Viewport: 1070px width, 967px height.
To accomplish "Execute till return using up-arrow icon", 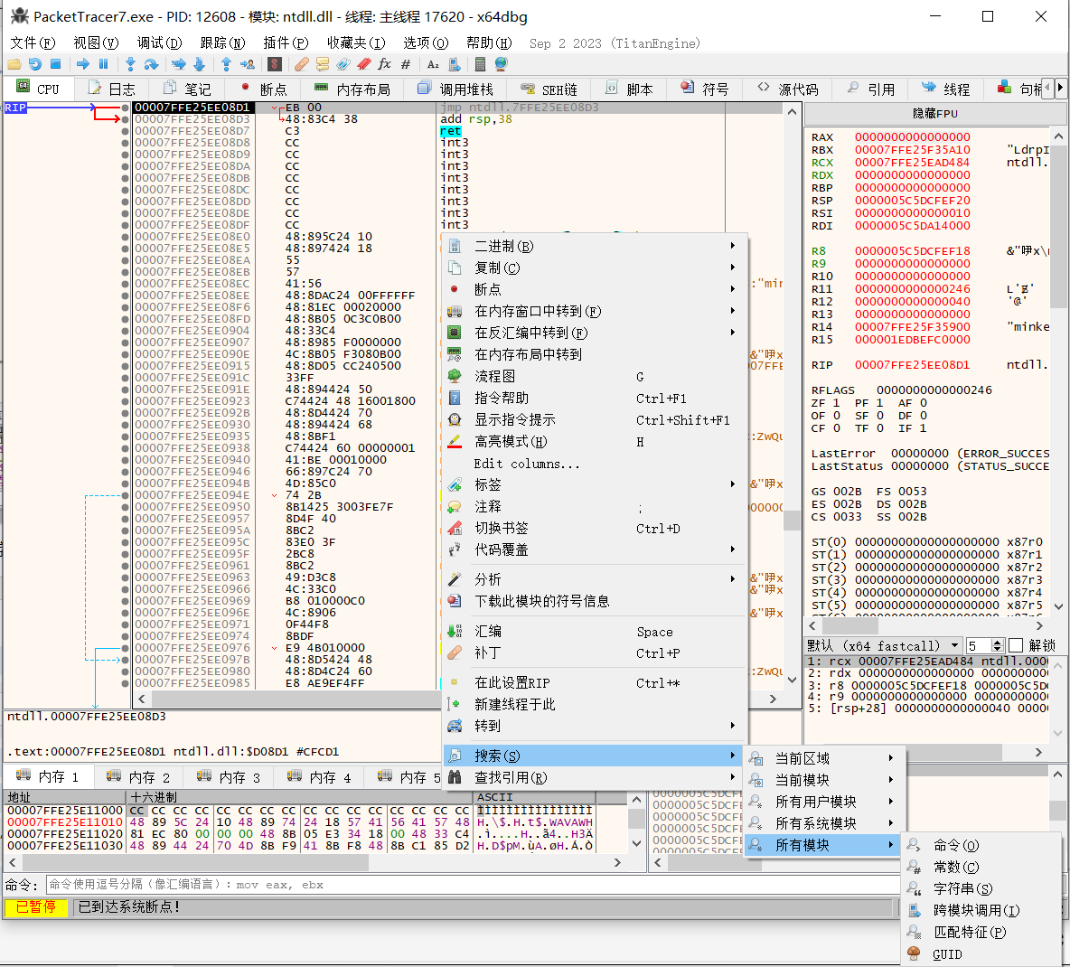I will coord(227,64).
